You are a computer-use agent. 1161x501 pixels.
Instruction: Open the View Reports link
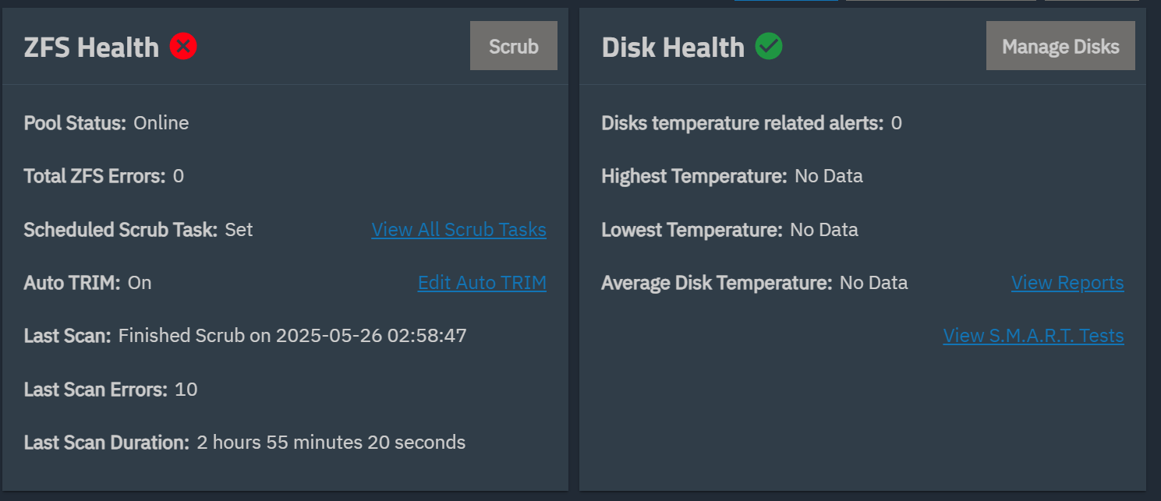[1067, 283]
